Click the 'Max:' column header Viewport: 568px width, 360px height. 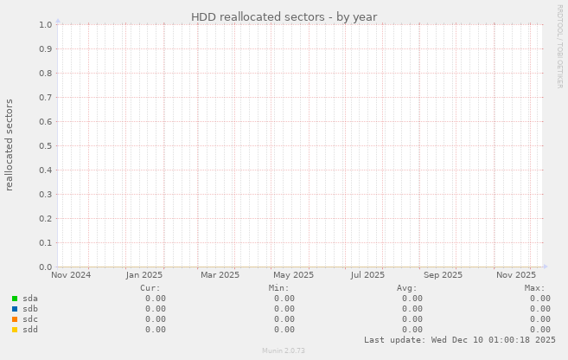(x=534, y=288)
